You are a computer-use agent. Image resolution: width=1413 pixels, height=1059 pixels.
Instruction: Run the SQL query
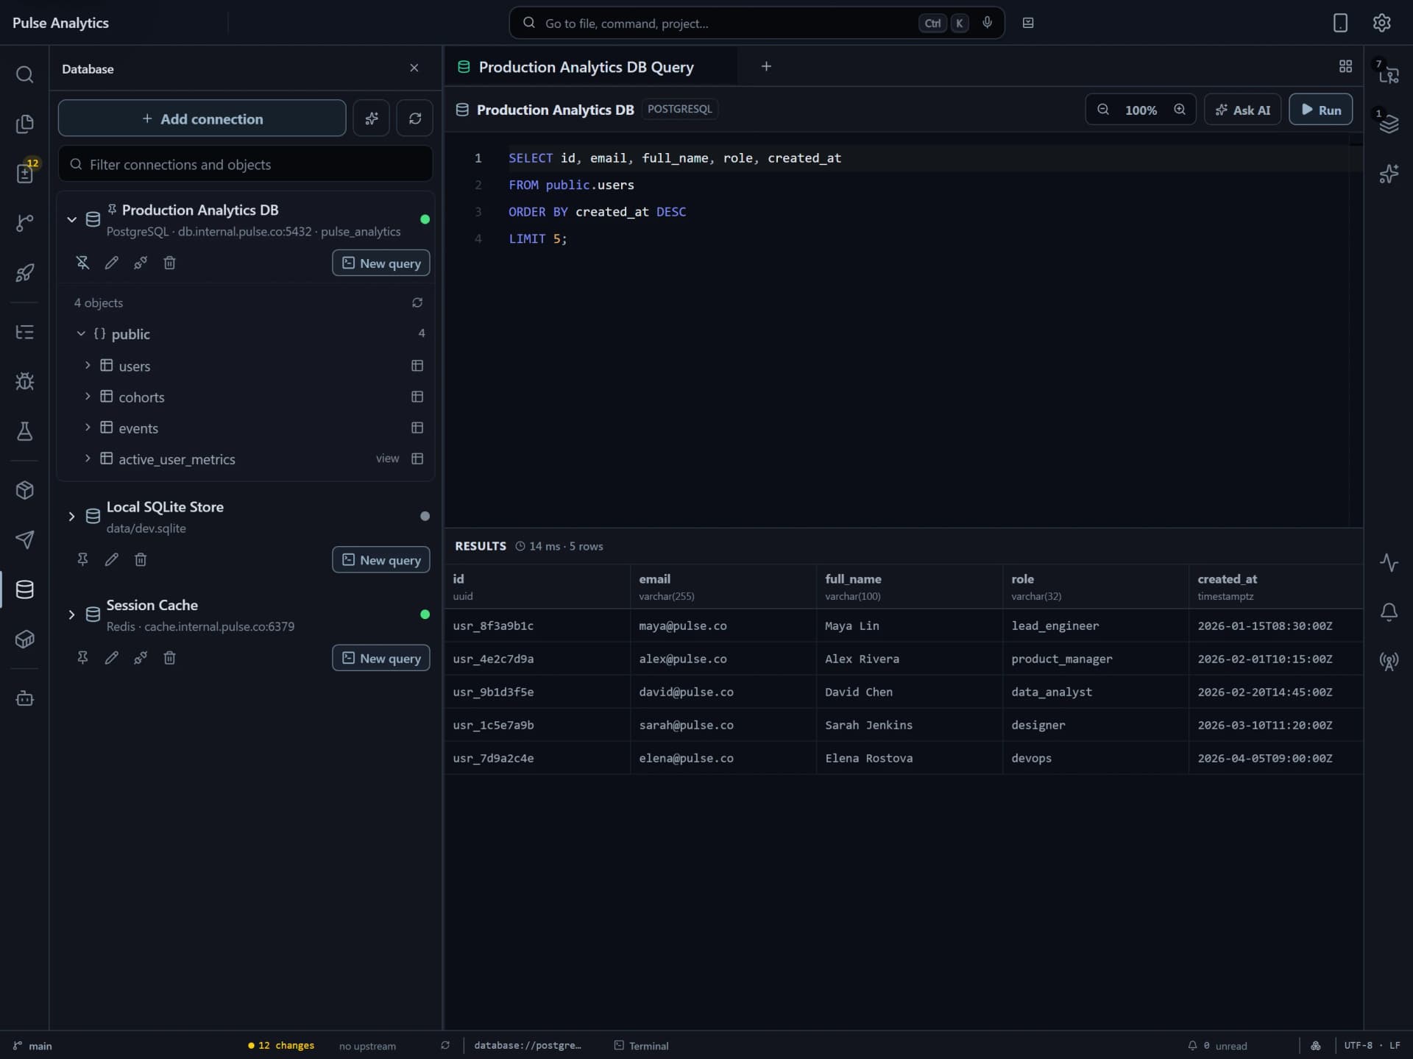click(1320, 110)
